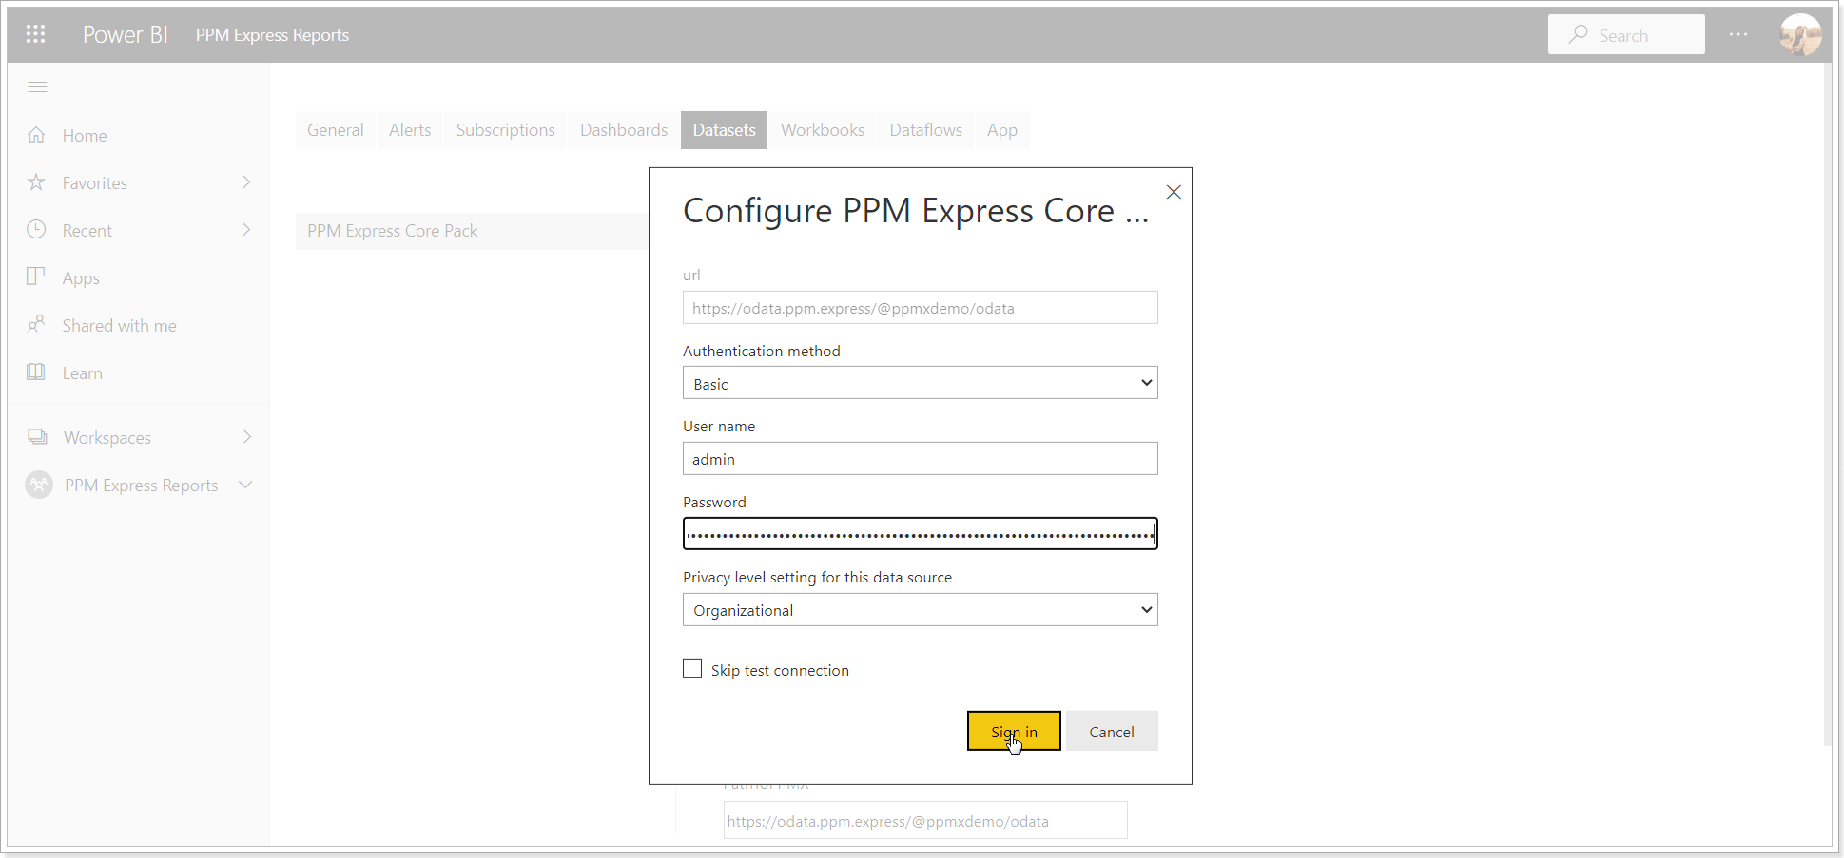The image size is (1844, 858).
Task: Click inside the admin User name field
Action: pyautogui.click(x=919, y=459)
